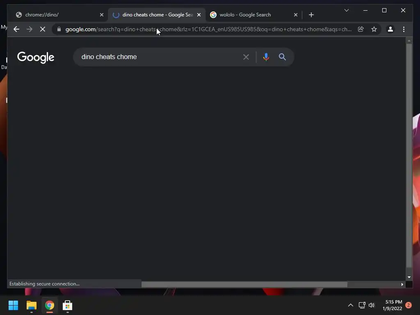Screen dimensions: 420x315
Task: Close the dino cheats chome tab
Action: [x=199, y=15]
